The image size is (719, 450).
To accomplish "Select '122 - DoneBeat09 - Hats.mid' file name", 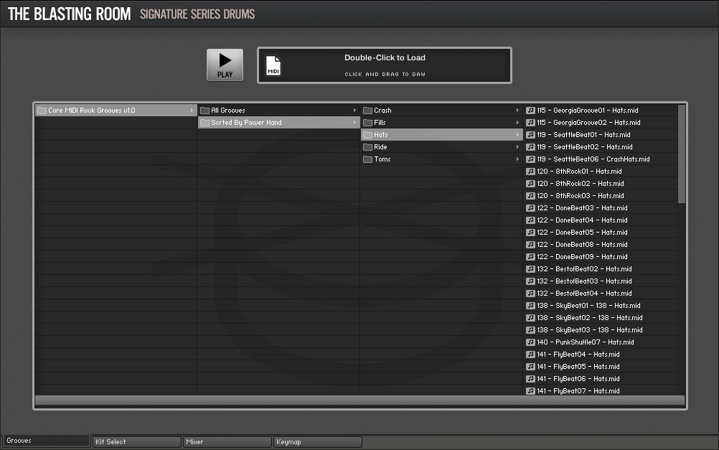I will 583,257.
